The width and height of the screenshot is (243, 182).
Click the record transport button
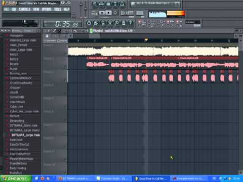(115, 13)
